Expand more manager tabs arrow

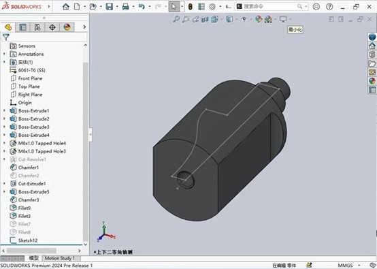tap(84, 27)
